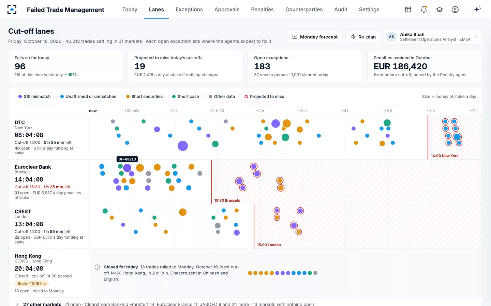
Task: Click the 14:00 New York cut-off marker
Action: pyautogui.click(x=445, y=156)
